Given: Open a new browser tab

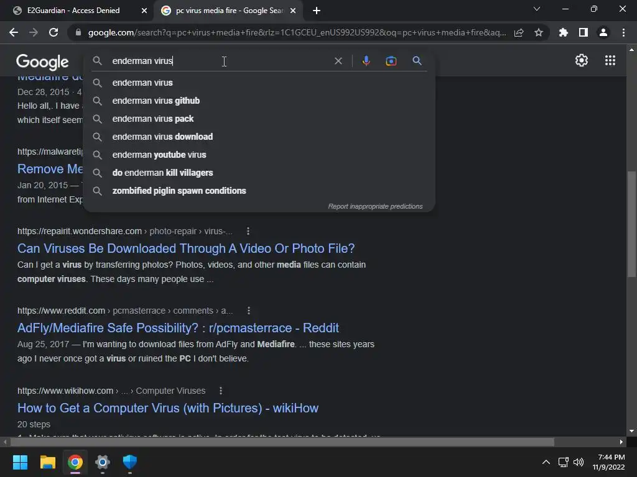Looking at the screenshot, I should [x=317, y=11].
